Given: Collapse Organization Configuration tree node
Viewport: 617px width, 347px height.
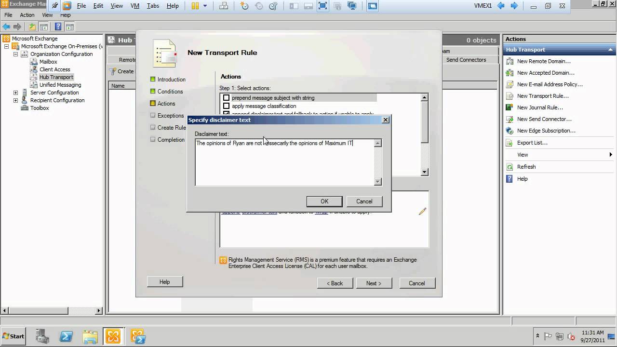Looking at the screenshot, I should (16, 54).
